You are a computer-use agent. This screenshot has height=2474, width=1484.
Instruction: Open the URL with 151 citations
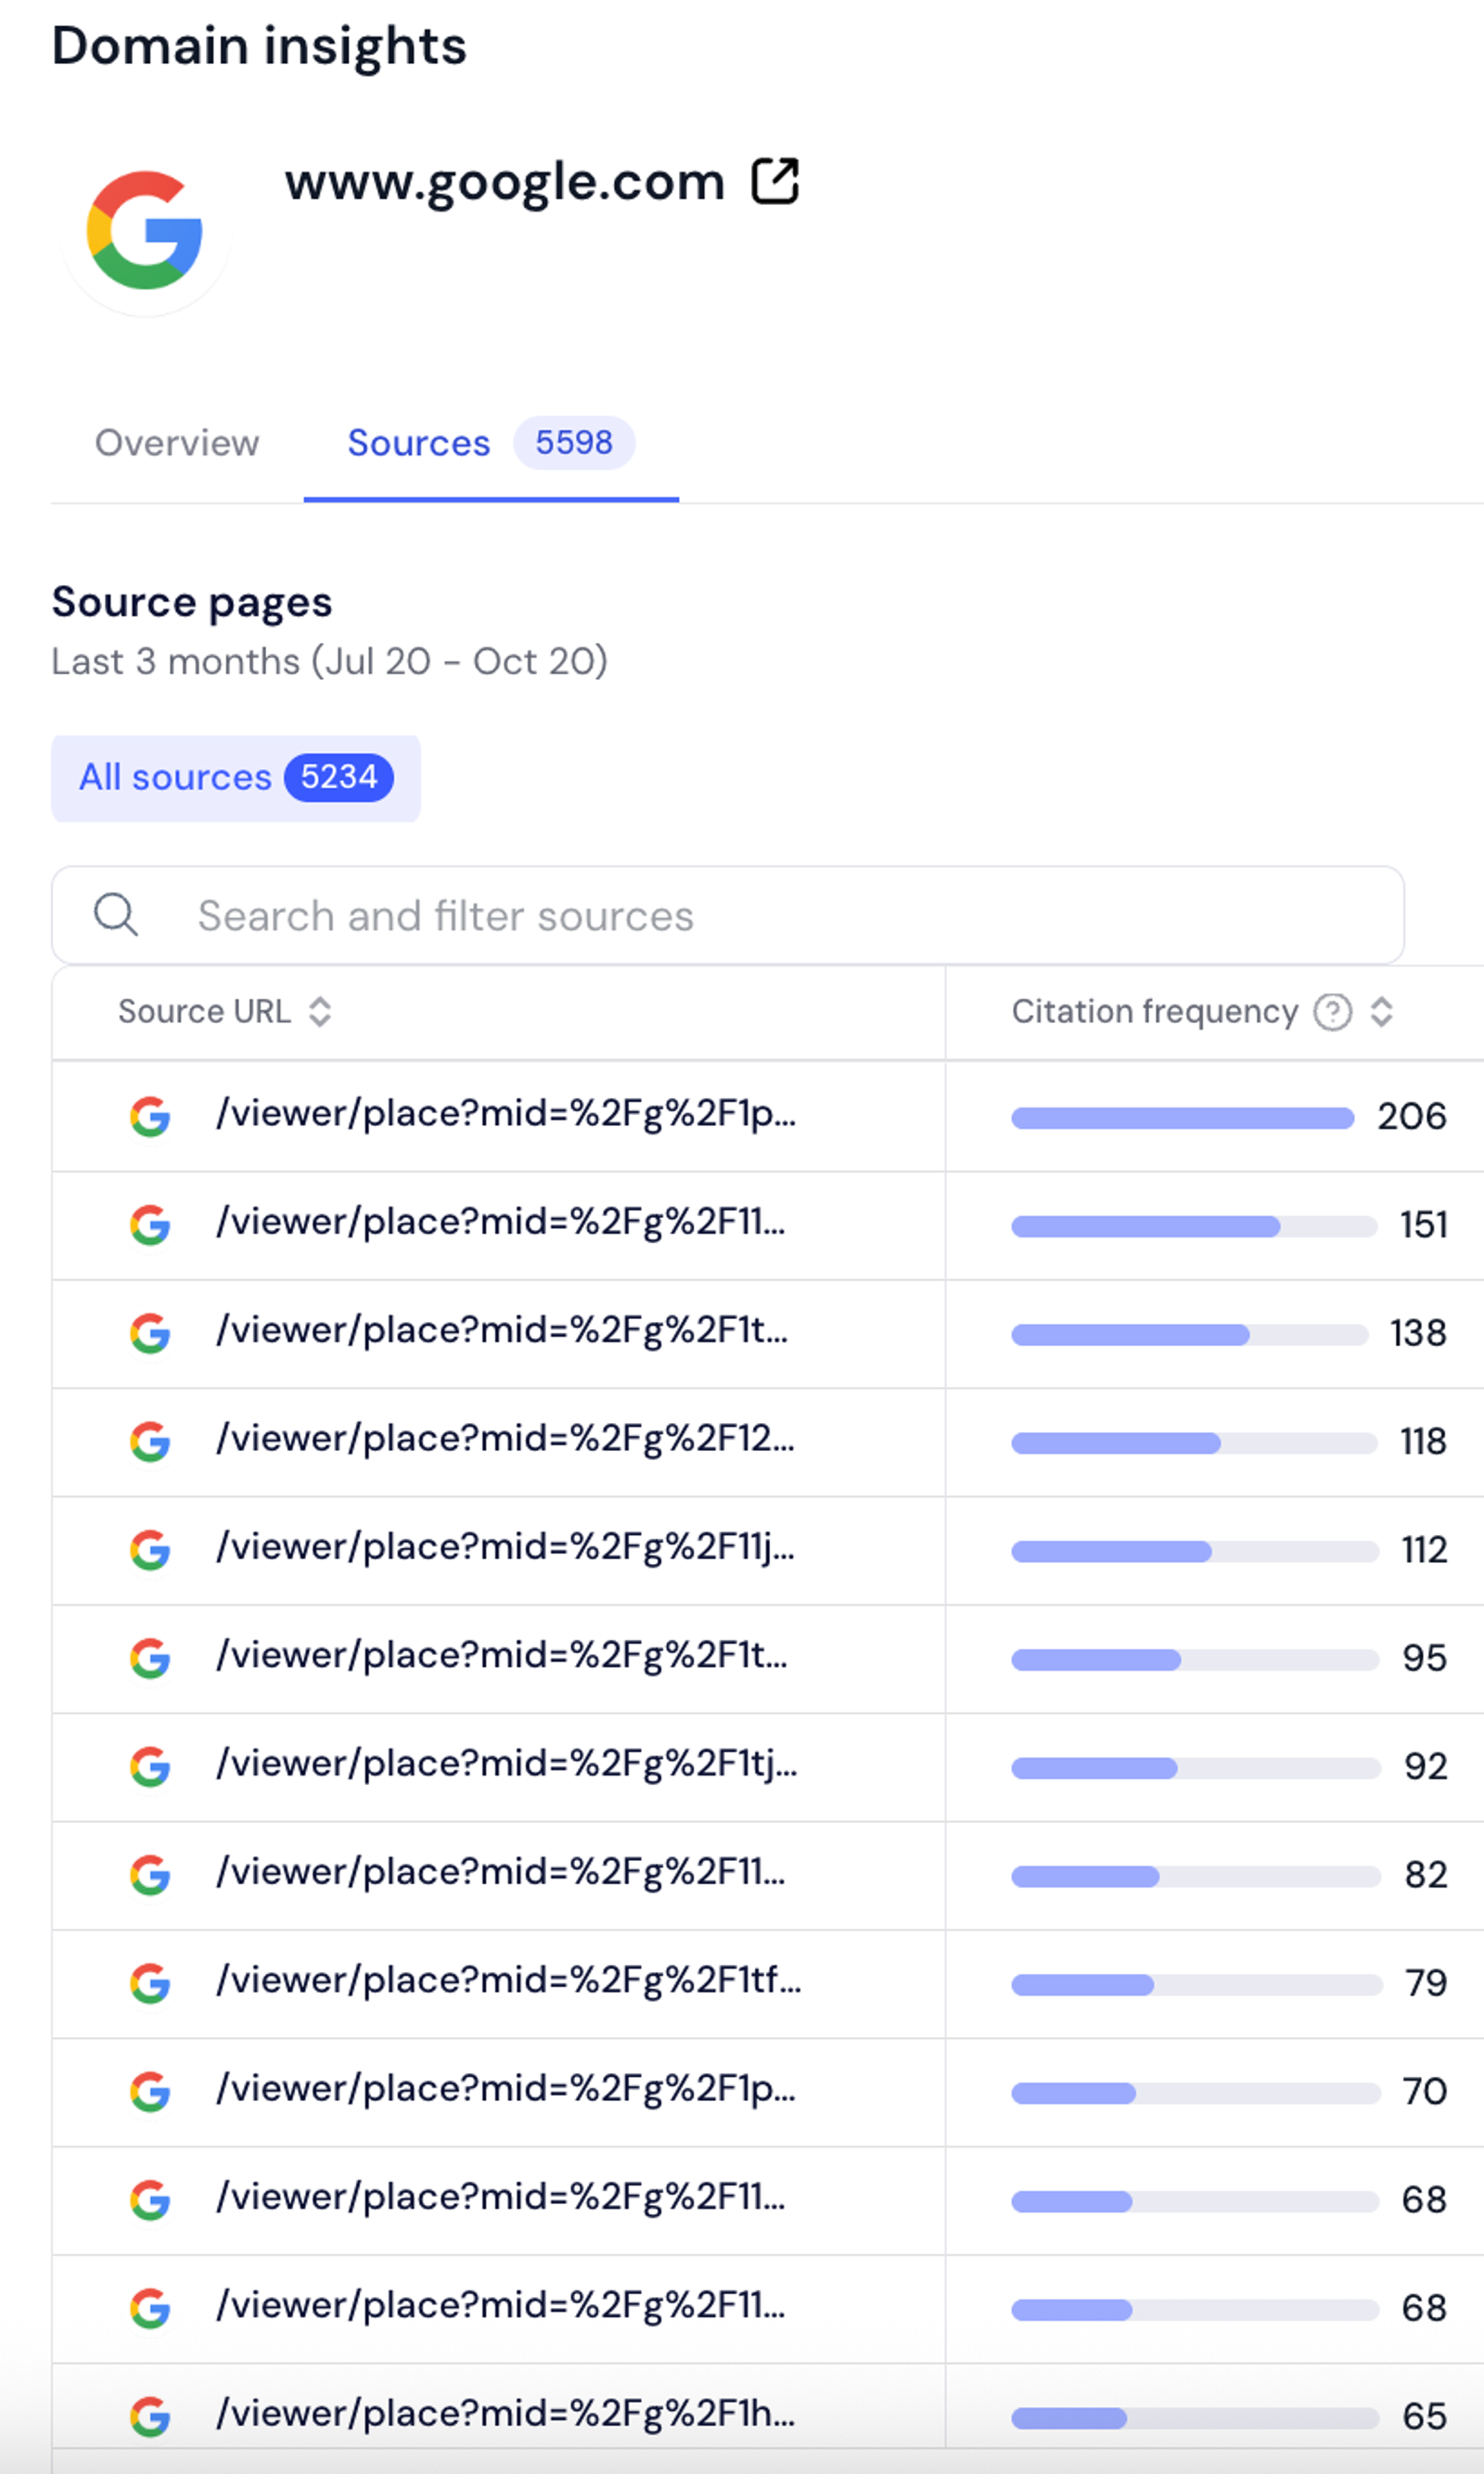(501, 1222)
